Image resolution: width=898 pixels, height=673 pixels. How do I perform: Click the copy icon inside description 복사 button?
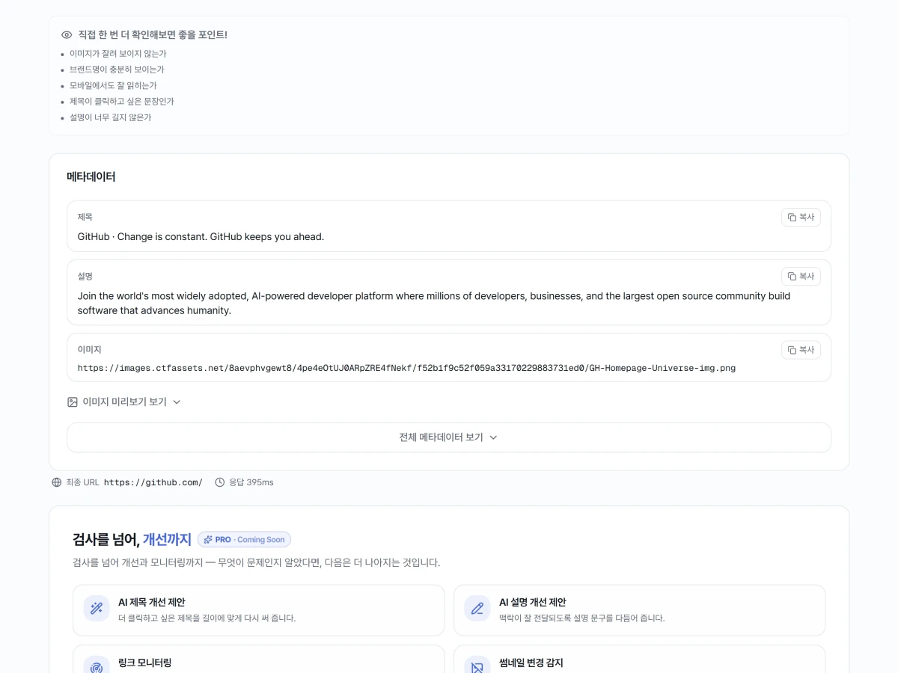point(792,277)
